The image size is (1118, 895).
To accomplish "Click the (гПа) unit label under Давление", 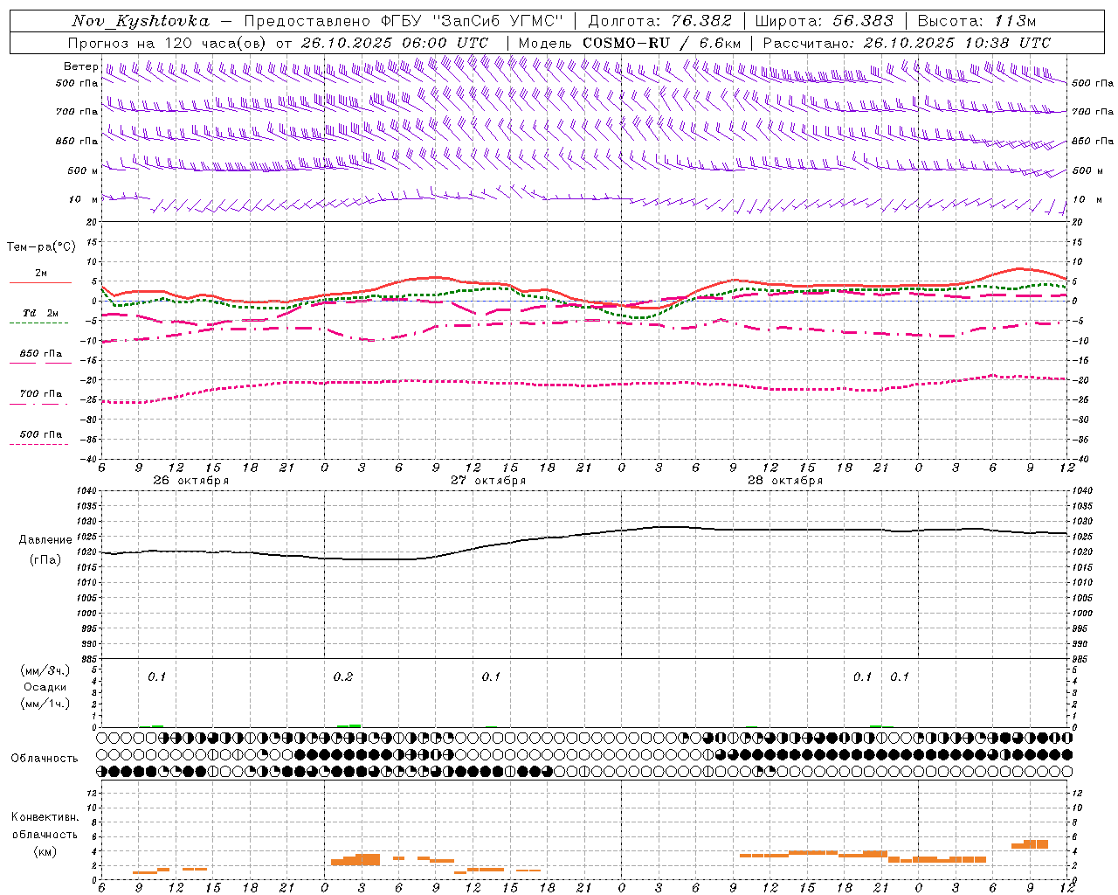I will [45, 559].
